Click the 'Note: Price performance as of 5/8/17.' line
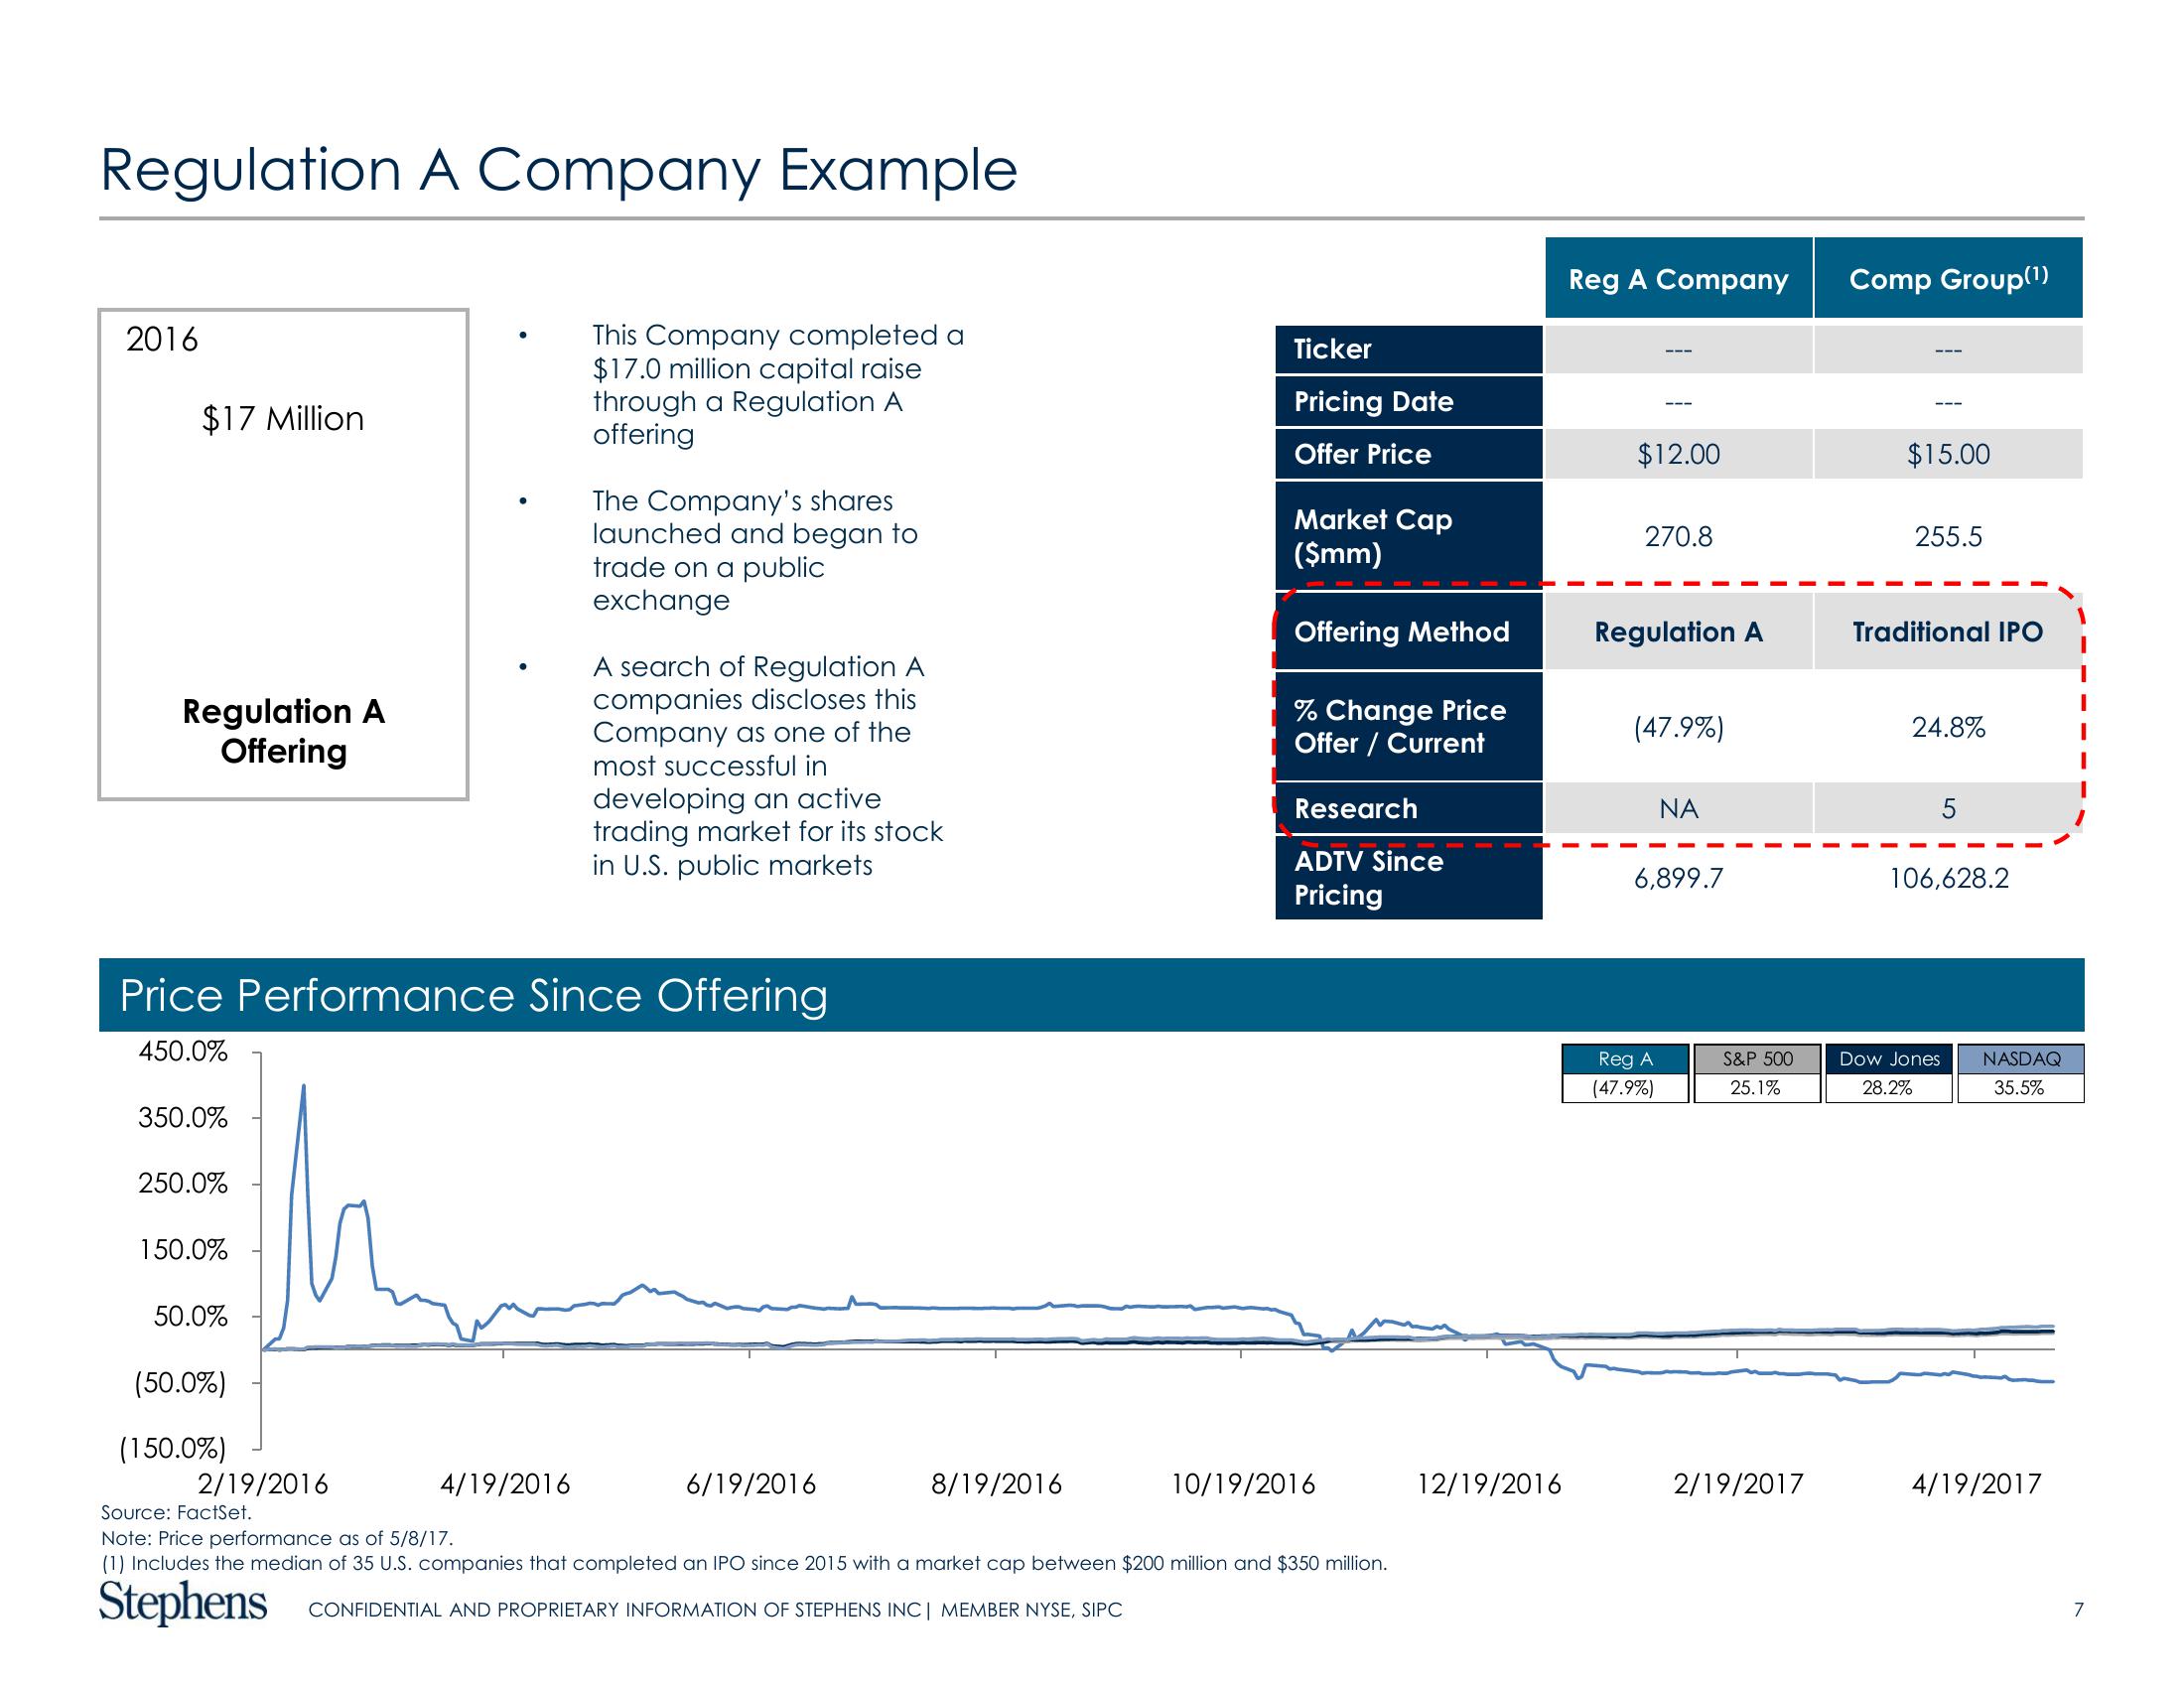Screen dimensions: 2184x1688 [x=277, y=1538]
